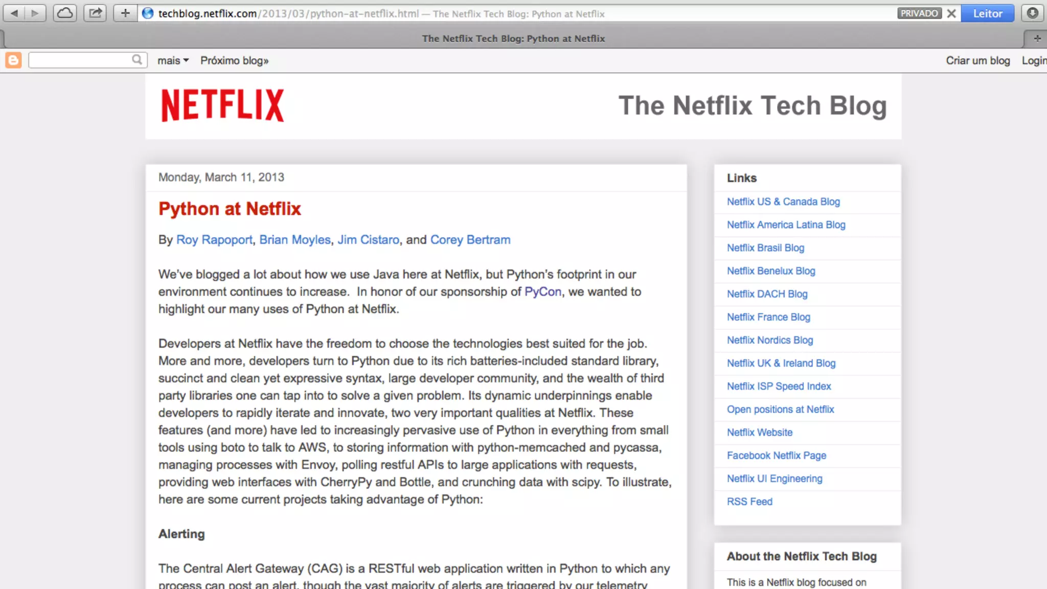This screenshot has width=1047, height=589.
Task: Click the PRIVADO private browsing badge
Action: click(919, 14)
